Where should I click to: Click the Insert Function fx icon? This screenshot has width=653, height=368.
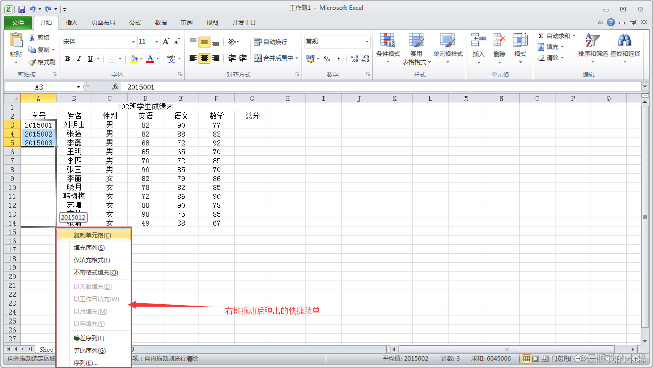115,87
